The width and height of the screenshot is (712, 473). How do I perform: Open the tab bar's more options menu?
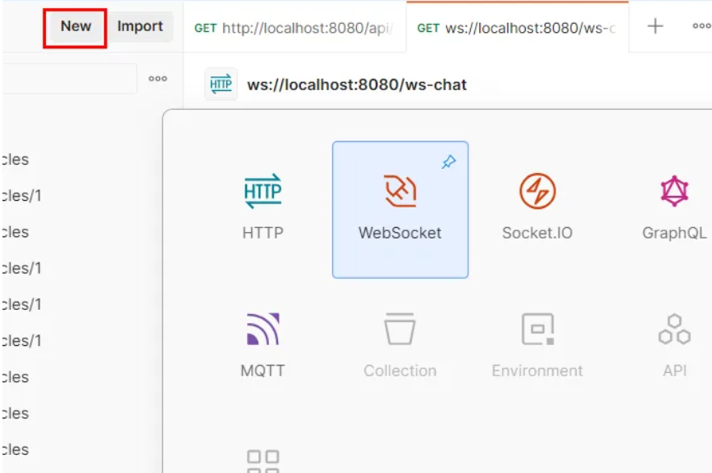701,26
